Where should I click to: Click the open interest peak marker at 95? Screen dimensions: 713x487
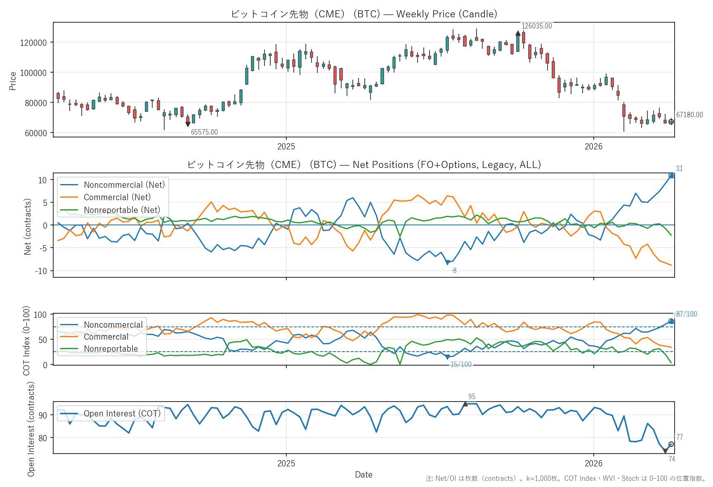(465, 404)
